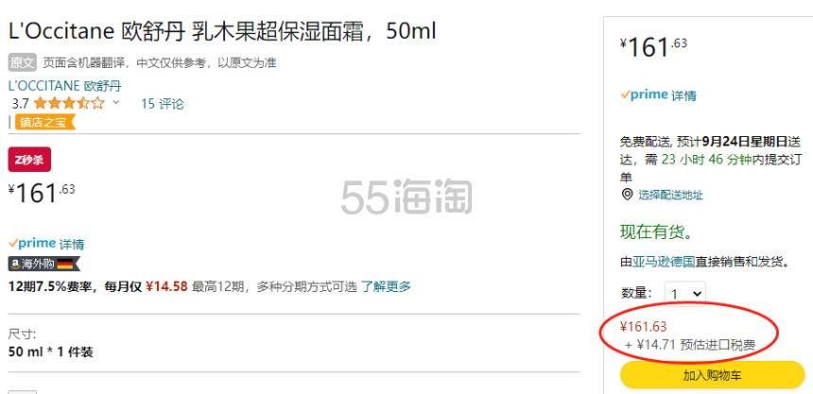813x394 pixels.
Task: Click prime logo under main price
Action: tap(32, 243)
